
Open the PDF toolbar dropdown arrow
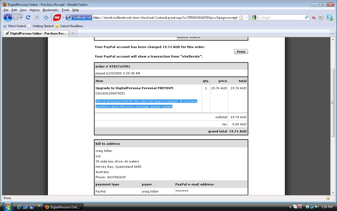pyautogui.click(x=63, y=17)
